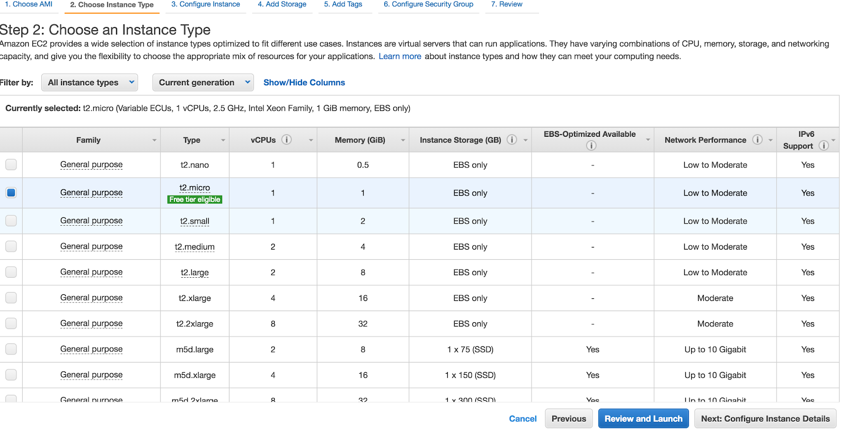Click the m5d.large type cell
The width and height of the screenshot is (848, 433).
[195, 350]
